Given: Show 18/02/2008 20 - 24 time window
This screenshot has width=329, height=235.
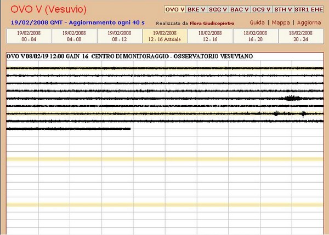Looking at the screenshot, I should point(301,36).
